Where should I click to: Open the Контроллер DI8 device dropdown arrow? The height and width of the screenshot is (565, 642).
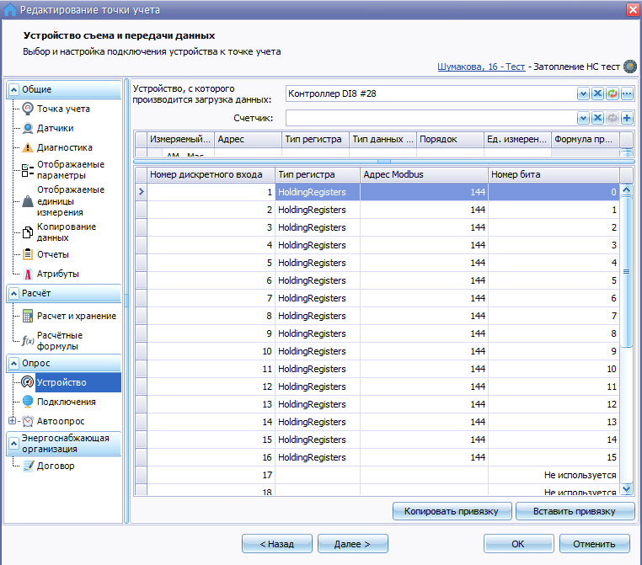(583, 93)
